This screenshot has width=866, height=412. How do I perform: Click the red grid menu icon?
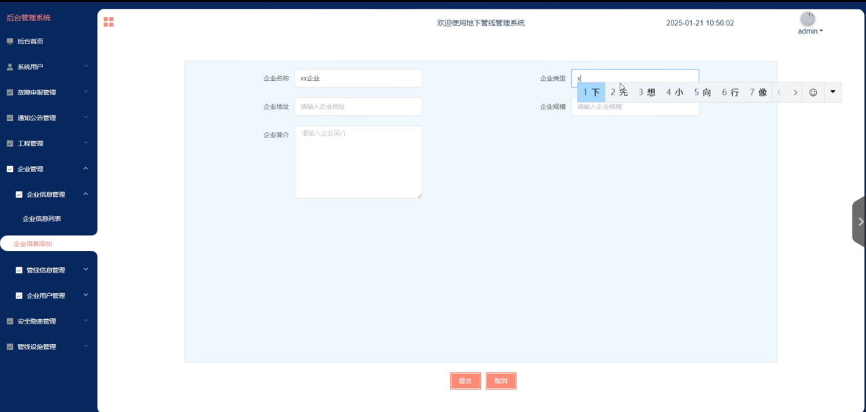tap(108, 22)
